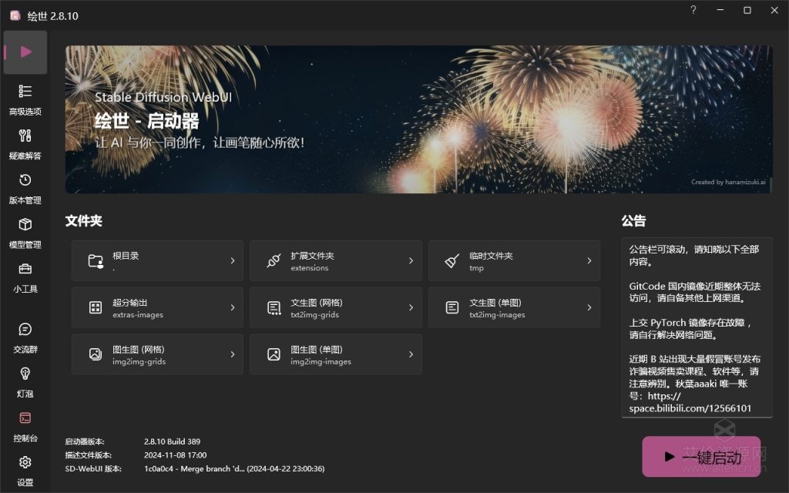789x493 pixels.
Task: Click the 'img2img-images' subfolder text
Action: tap(321, 362)
